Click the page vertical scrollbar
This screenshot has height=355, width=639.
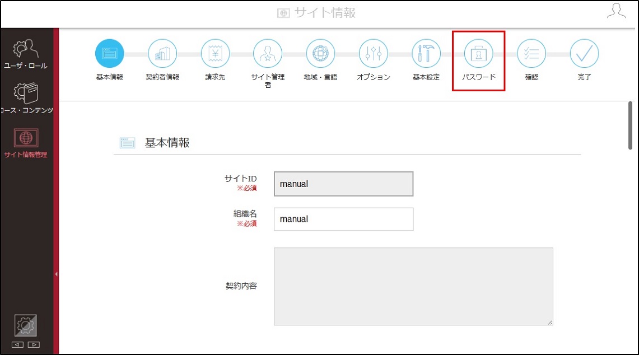(x=630, y=125)
